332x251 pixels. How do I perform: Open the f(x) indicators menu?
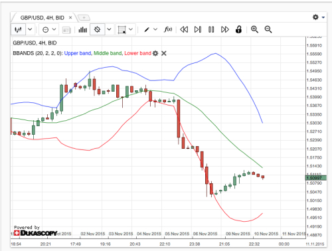coord(168,29)
